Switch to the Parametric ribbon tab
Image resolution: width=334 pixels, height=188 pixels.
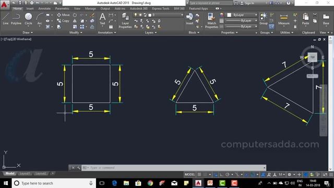[62, 8]
